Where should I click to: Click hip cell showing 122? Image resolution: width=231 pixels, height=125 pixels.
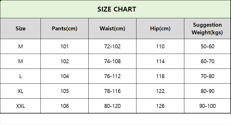coord(160,91)
